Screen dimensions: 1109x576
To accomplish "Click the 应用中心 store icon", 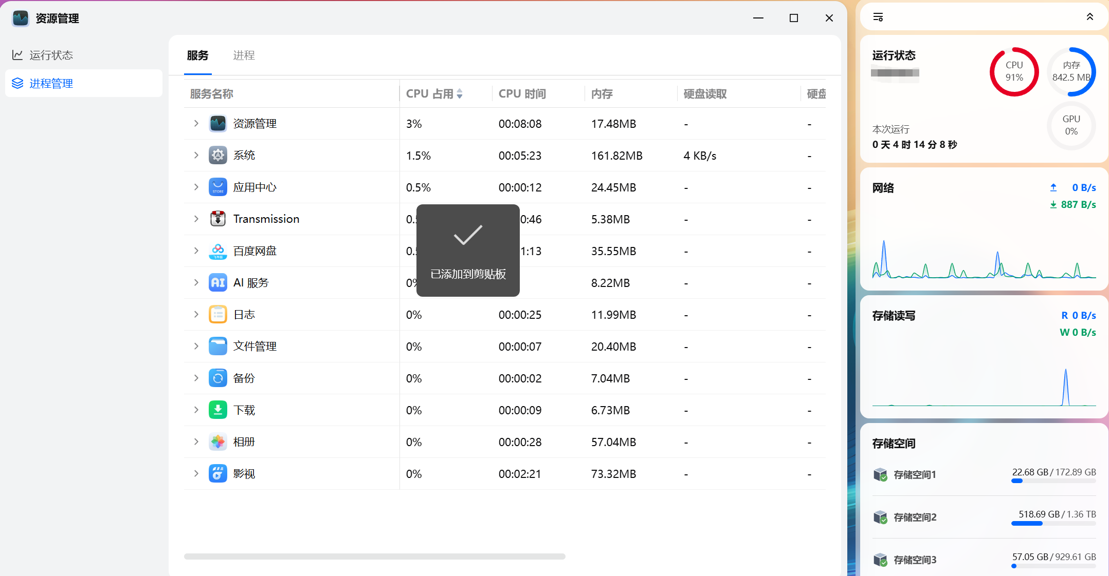I will click(x=217, y=187).
